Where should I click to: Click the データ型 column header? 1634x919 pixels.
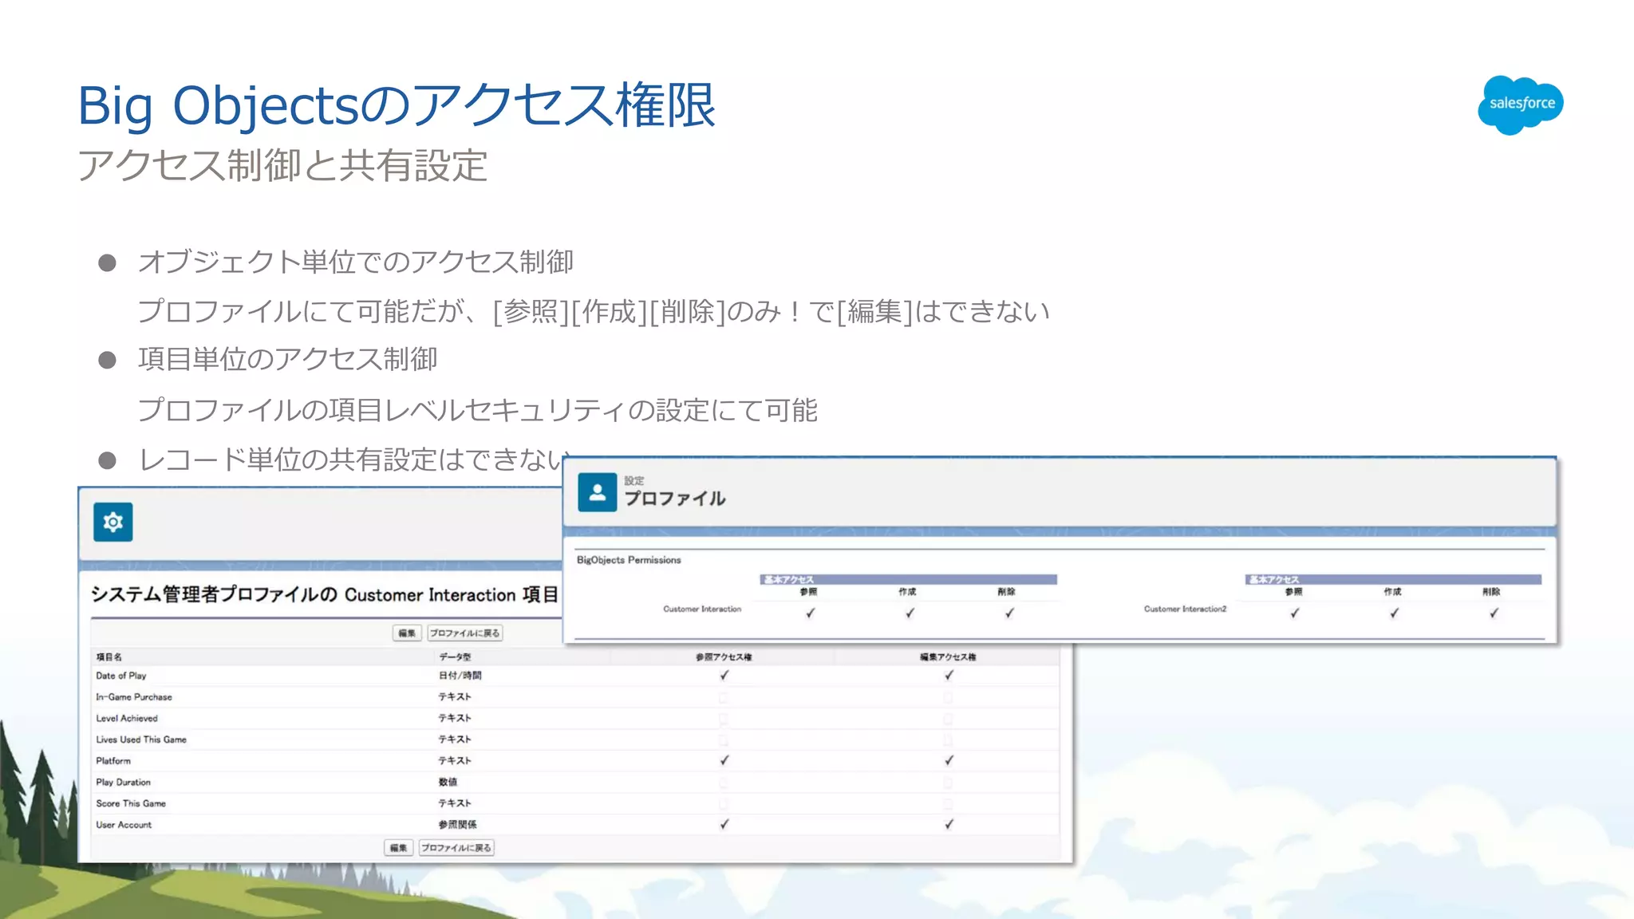[x=455, y=657]
